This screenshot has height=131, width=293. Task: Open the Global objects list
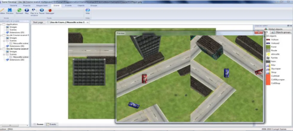273,29
